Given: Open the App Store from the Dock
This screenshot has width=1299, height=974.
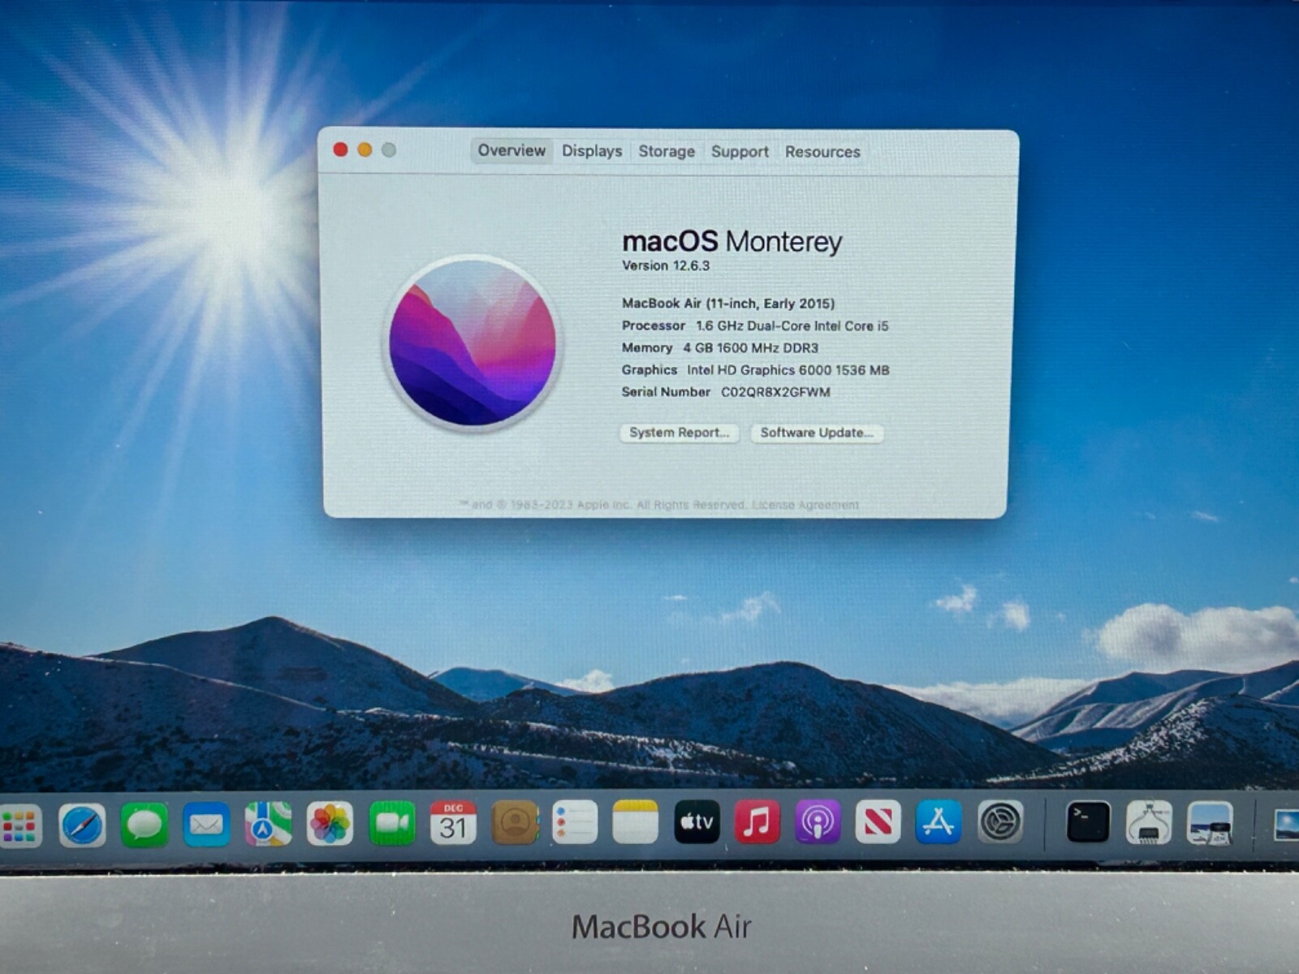Looking at the screenshot, I should coord(939,821).
